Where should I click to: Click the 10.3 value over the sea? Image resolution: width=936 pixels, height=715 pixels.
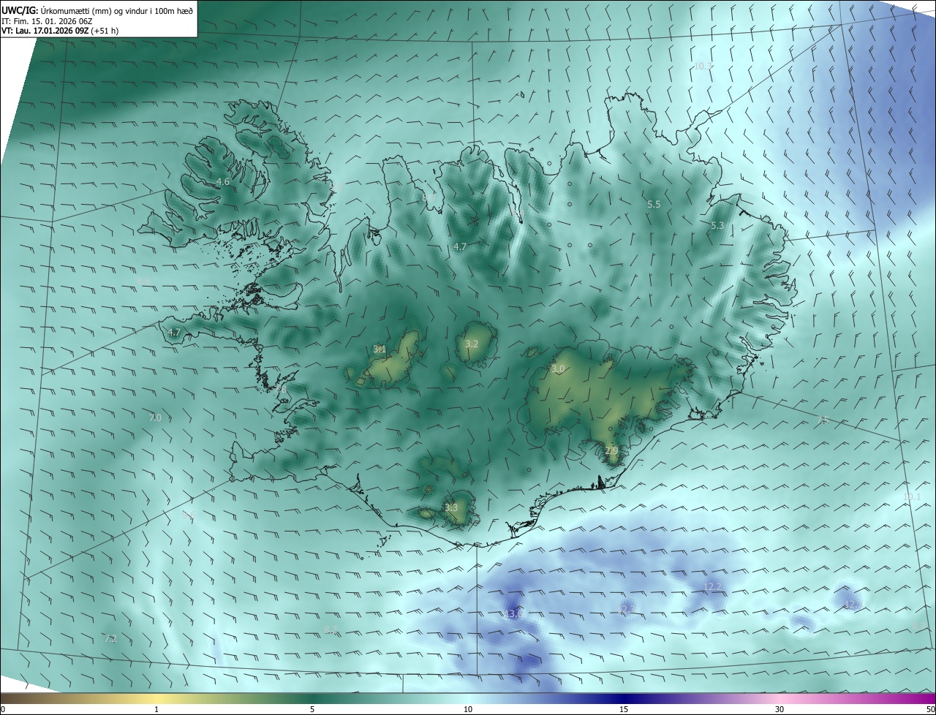tap(703, 66)
